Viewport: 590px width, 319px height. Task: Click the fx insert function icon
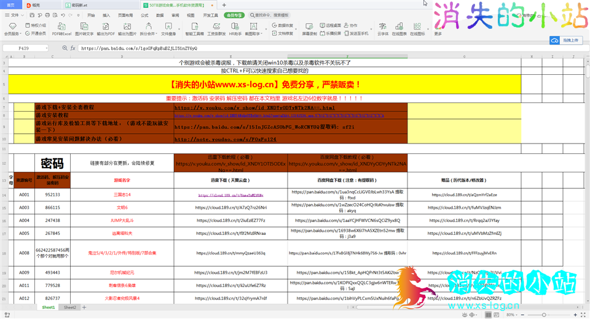(x=73, y=48)
